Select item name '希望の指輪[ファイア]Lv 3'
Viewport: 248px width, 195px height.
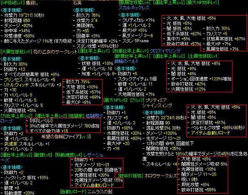click(x=66, y=136)
